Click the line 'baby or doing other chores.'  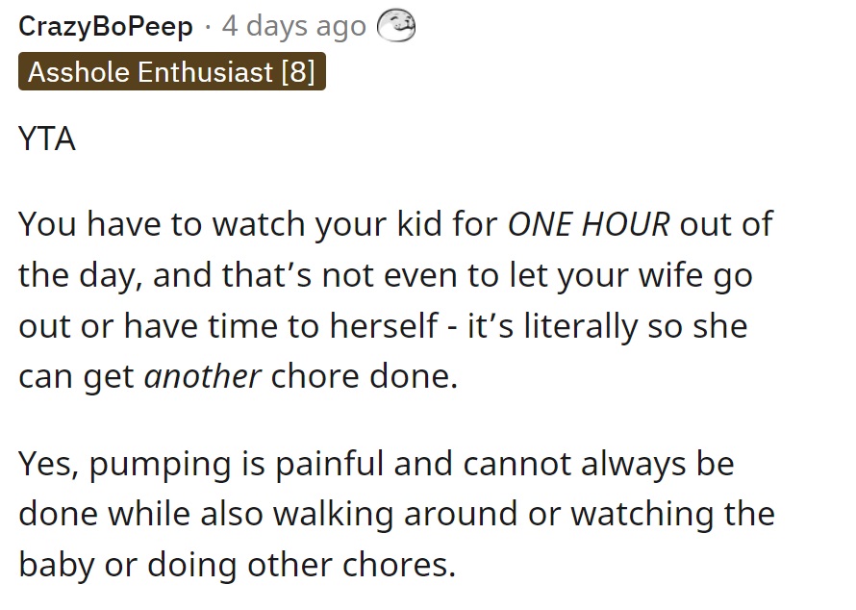point(238,565)
